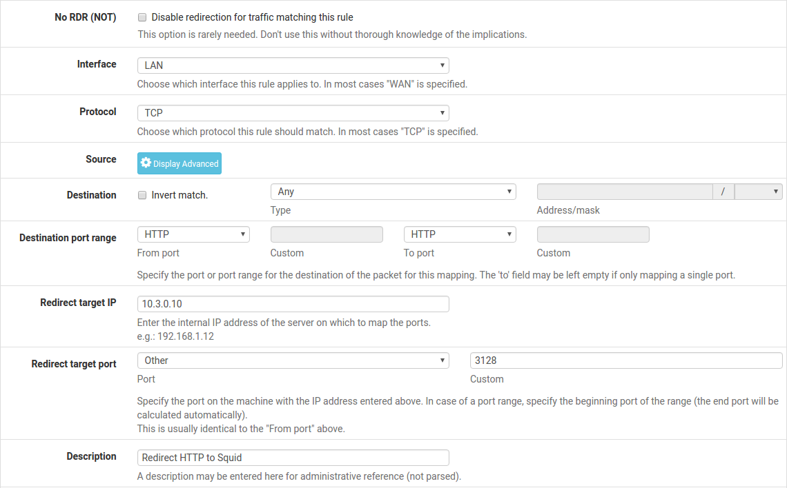The height and width of the screenshot is (488, 787).
Task: Open the To port dropdown set to HTTP
Action: [x=460, y=234]
